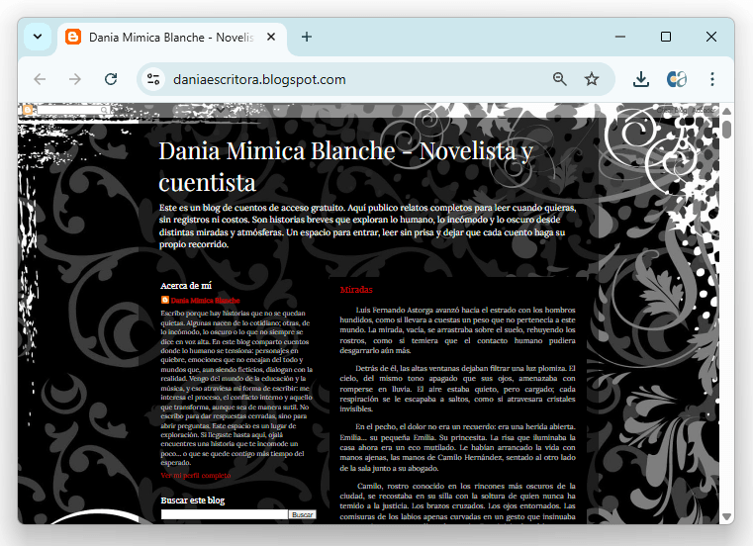Click the blue extension icon in toolbar
The height and width of the screenshot is (546, 753).
coord(676,79)
